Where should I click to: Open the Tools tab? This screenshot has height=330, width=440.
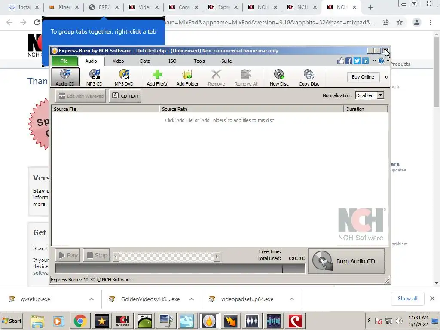(199, 61)
